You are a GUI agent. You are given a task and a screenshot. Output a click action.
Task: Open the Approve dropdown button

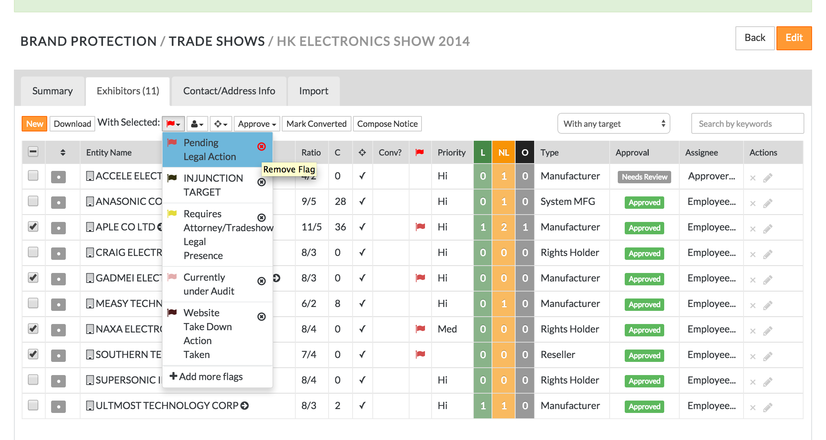(x=257, y=124)
